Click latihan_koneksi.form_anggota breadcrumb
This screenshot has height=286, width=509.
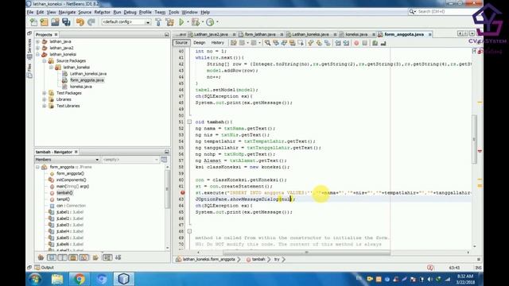pyautogui.click(x=208, y=260)
